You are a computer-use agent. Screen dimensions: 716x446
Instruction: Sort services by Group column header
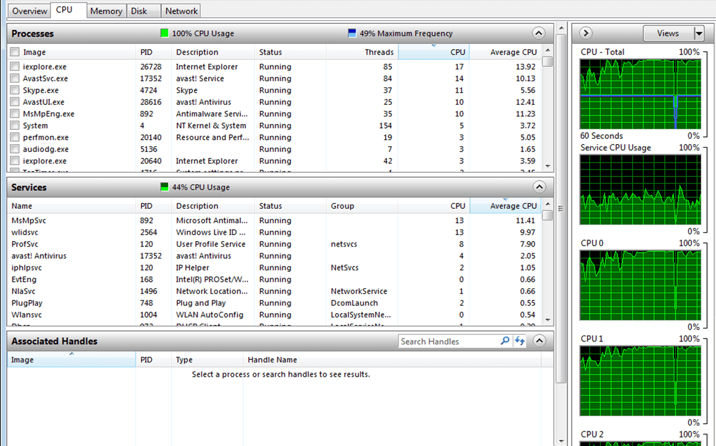click(x=362, y=206)
